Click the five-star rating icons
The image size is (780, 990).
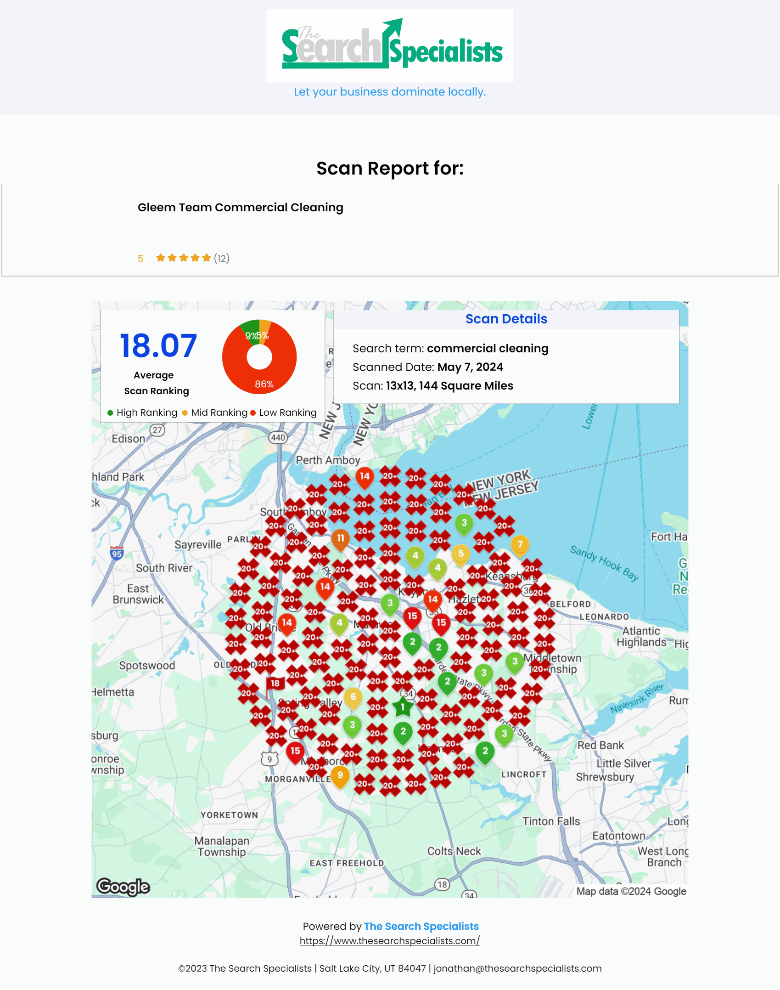[183, 258]
